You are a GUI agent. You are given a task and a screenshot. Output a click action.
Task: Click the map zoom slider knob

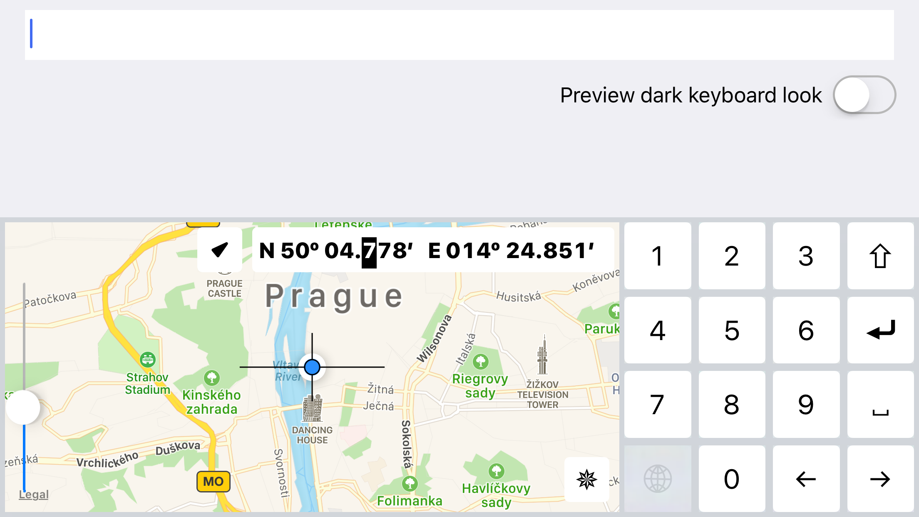24,407
